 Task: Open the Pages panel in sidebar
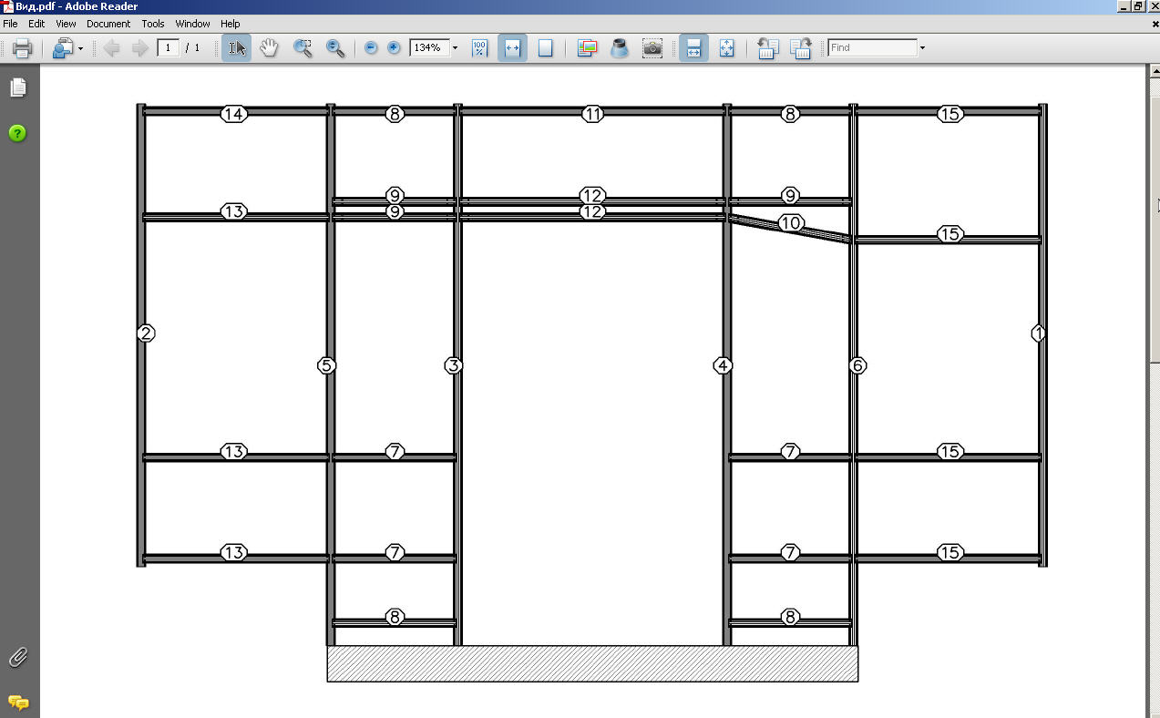[17, 87]
